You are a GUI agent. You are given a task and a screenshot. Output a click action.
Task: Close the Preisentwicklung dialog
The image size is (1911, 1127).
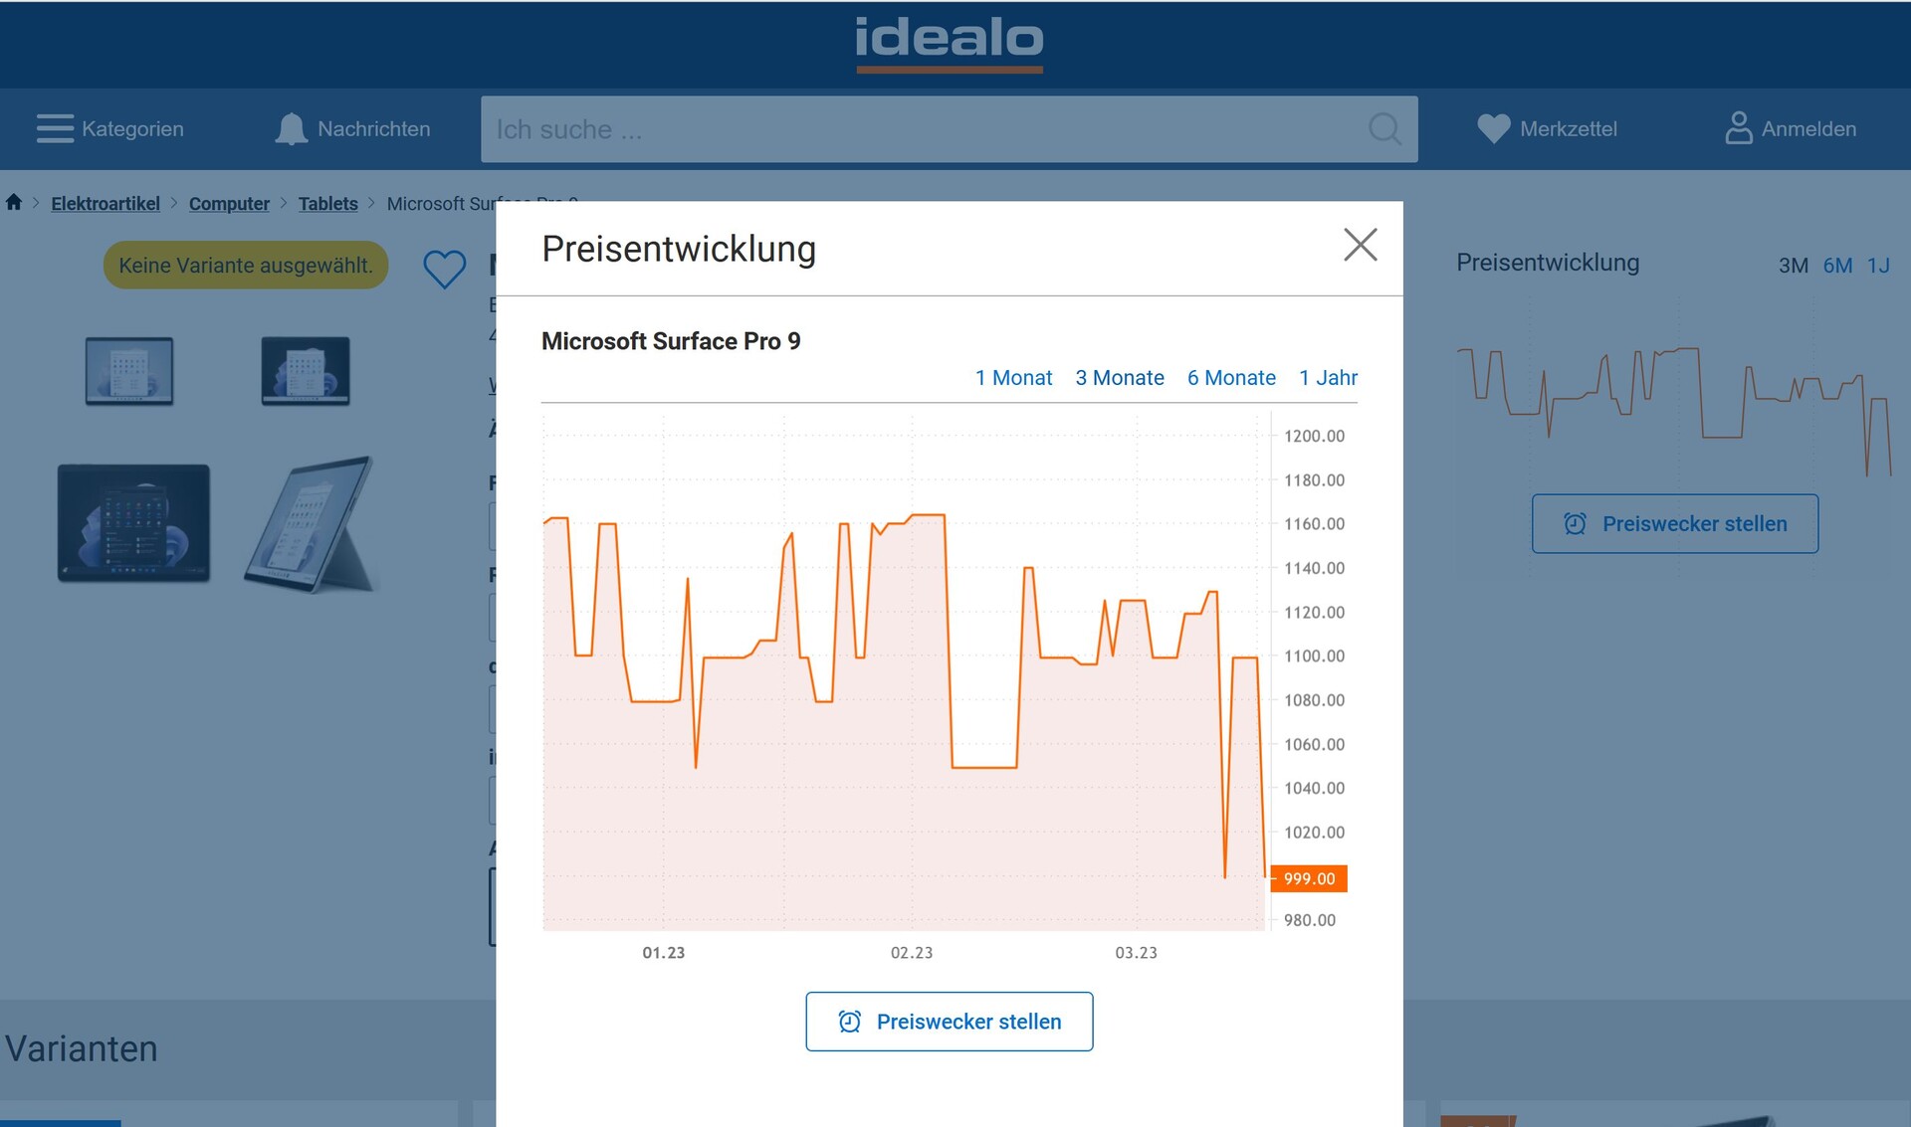[1360, 245]
